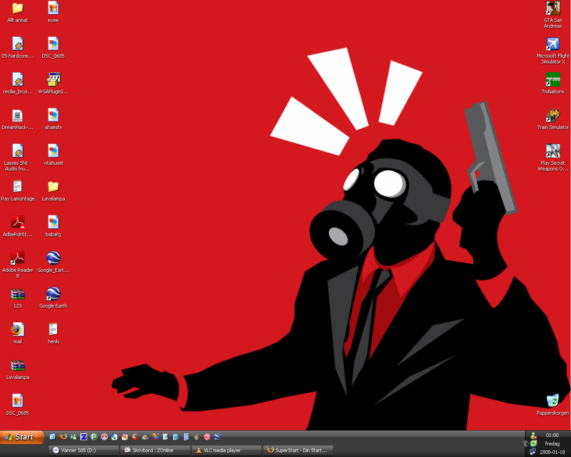571x457 pixels.
Task: Launch uTorrent from Quick Launch
Action: pyautogui.click(x=94, y=437)
